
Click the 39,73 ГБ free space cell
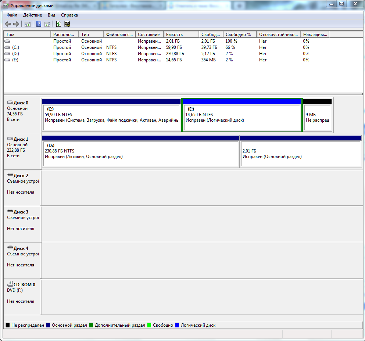pyautogui.click(x=209, y=47)
